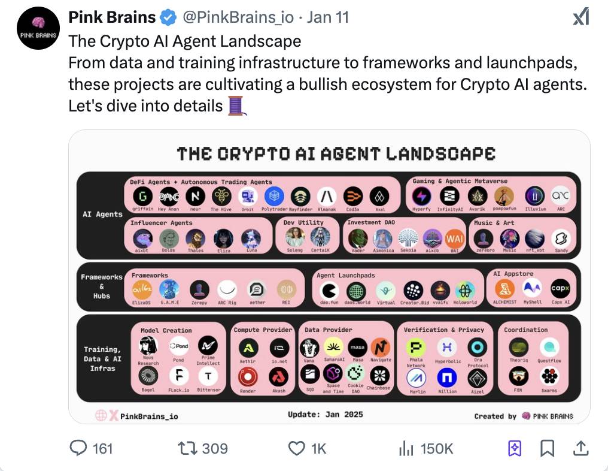Viewport: 608px width, 471px height.
Task: Open the Pink Brains display name link
Action: pyautogui.click(x=112, y=17)
